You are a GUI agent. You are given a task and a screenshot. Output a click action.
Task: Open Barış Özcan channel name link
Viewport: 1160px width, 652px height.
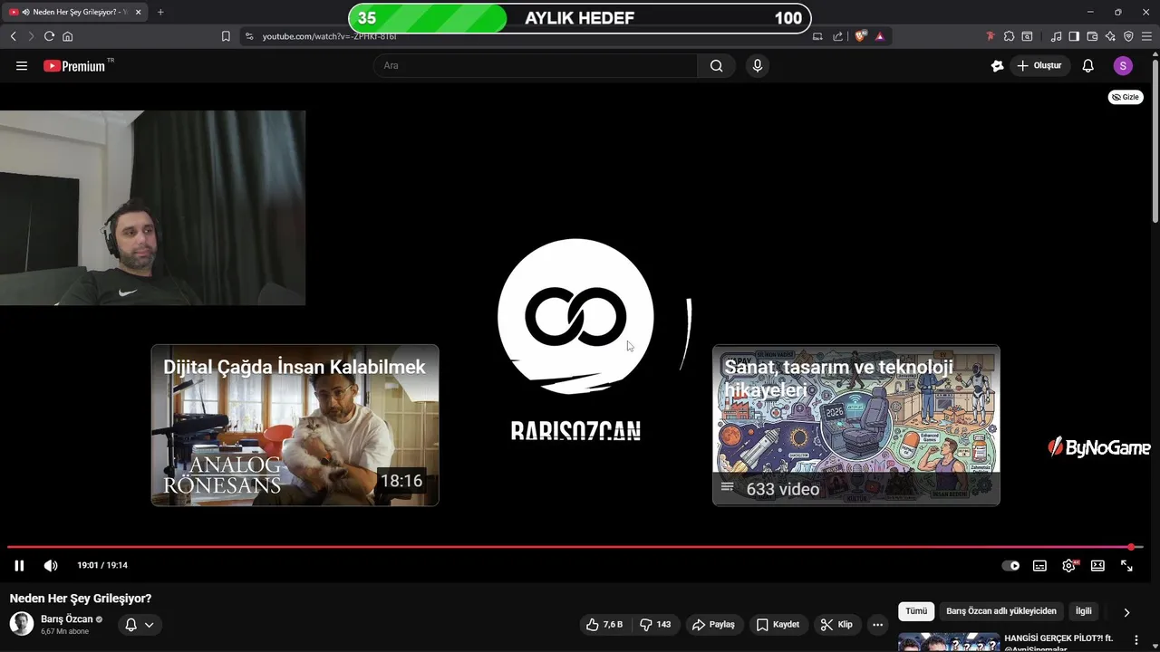click(67, 619)
